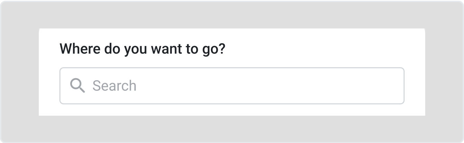This screenshot has width=464, height=143.
Task: Click the "Search" placeholder text
Action: pos(114,86)
